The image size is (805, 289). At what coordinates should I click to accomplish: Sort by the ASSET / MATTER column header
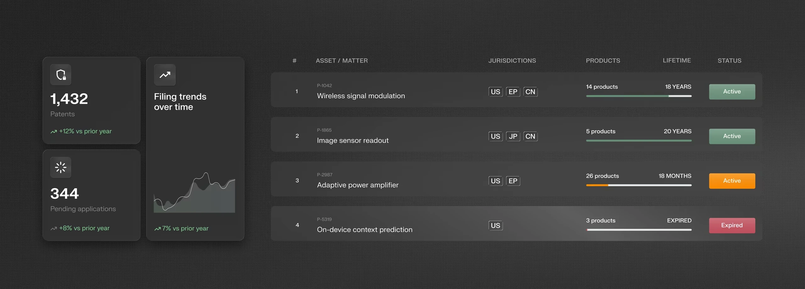click(342, 61)
